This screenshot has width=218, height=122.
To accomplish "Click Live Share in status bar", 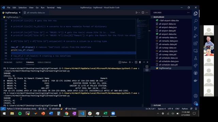I will click(71, 109).
